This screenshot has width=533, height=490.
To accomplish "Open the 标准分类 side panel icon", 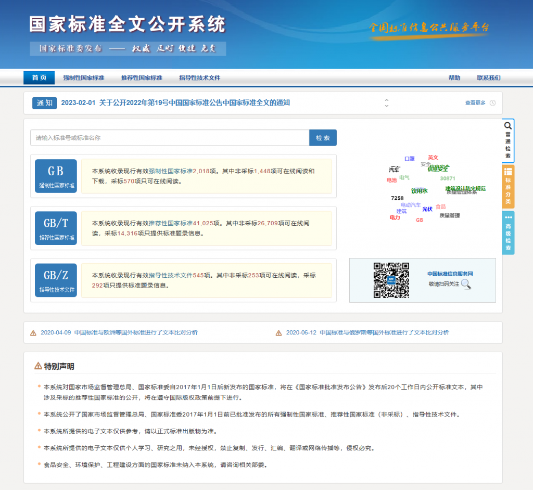I will point(508,186).
